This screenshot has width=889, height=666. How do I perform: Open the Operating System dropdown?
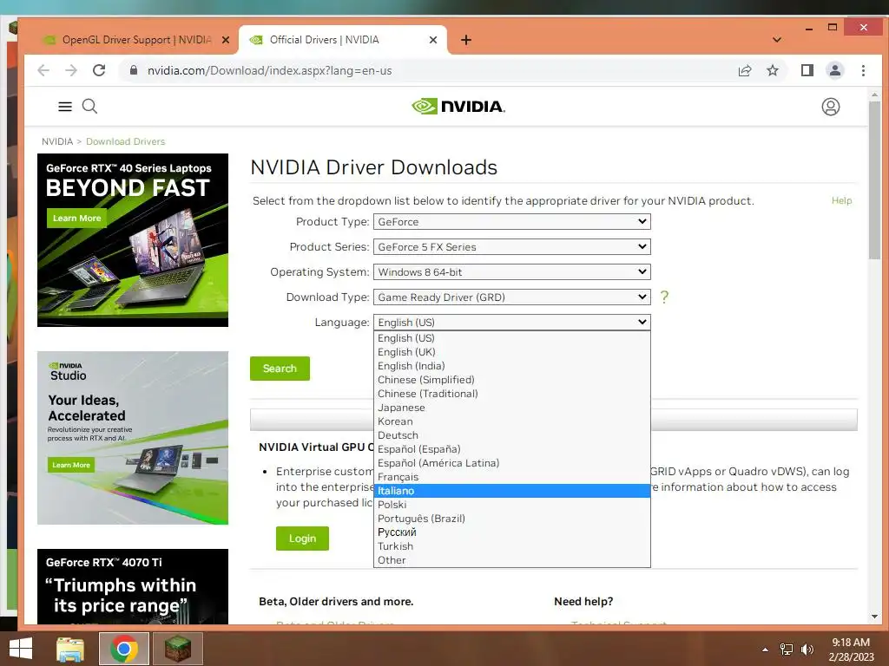coord(511,271)
